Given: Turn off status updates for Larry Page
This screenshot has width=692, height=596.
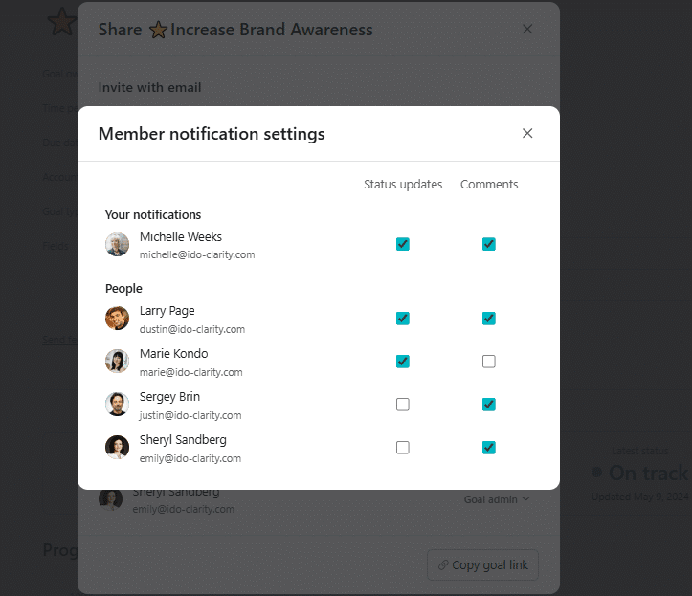Looking at the screenshot, I should tap(403, 318).
